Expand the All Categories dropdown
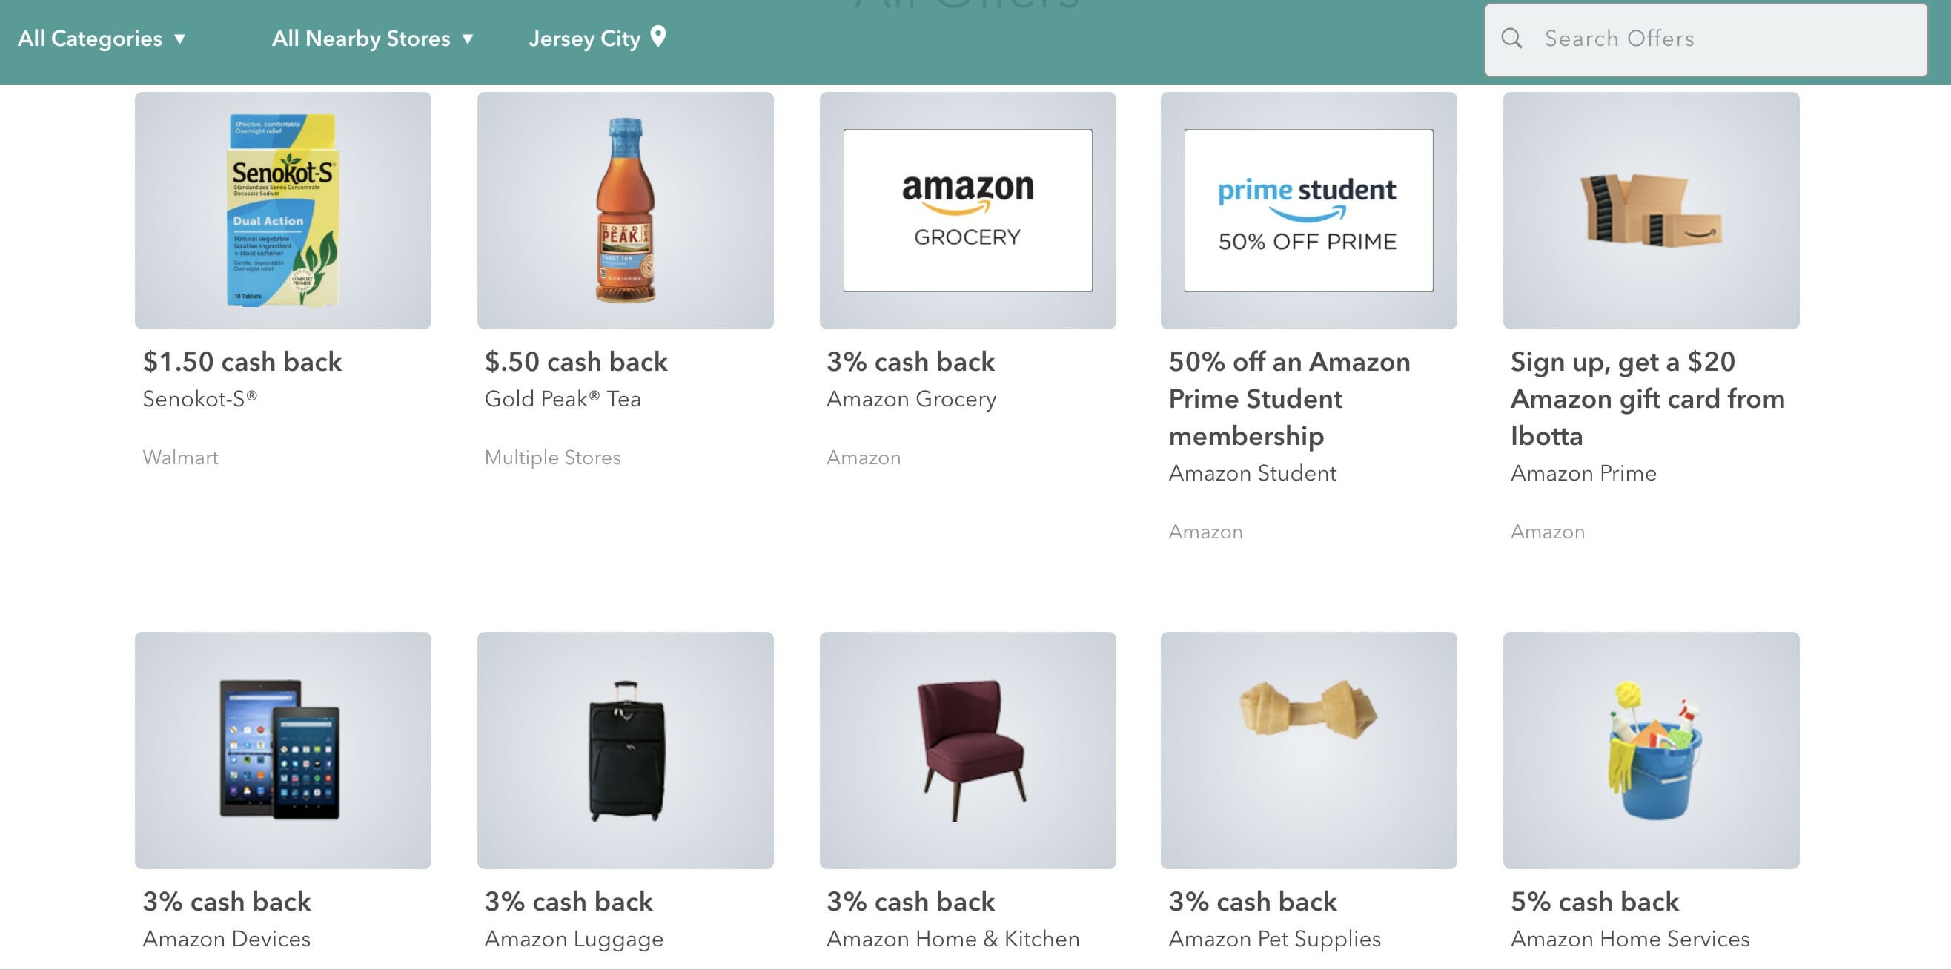This screenshot has height=970, width=1951. pyautogui.click(x=102, y=39)
